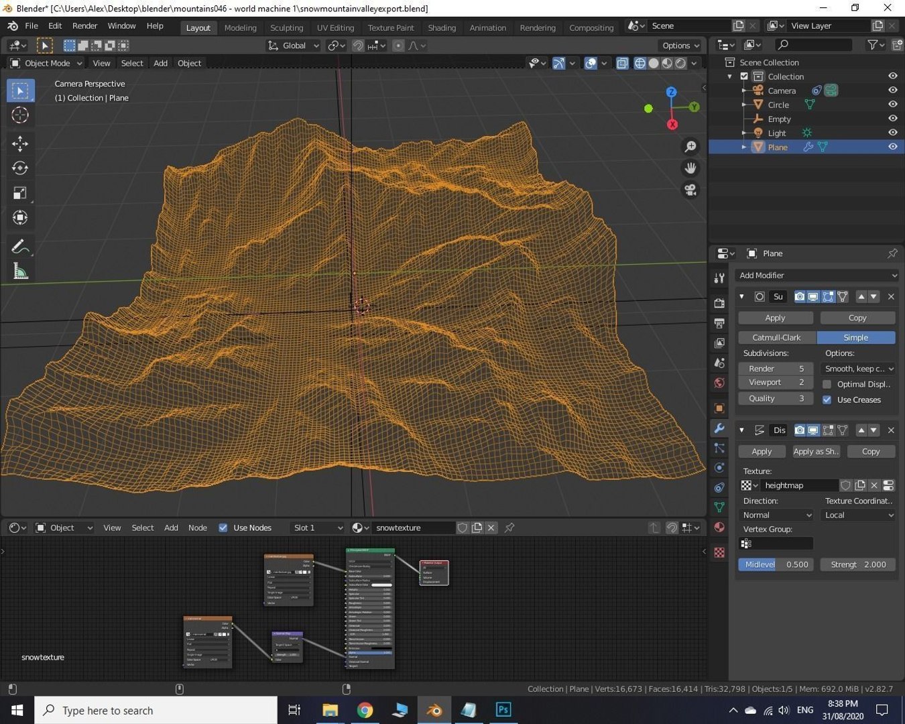The width and height of the screenshot is (905, 724).
Task: Select the Scale tool
Action: [20, 193]
